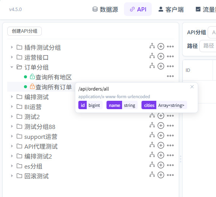
Task: Open more options for 运营接口
Action: [x=170, y=57]
